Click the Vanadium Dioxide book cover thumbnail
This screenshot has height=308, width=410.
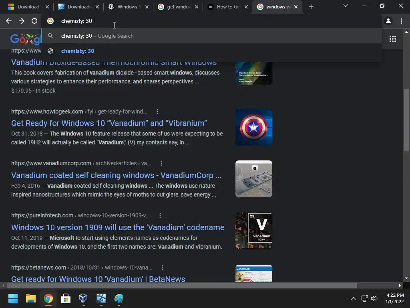tap(253, 73)
